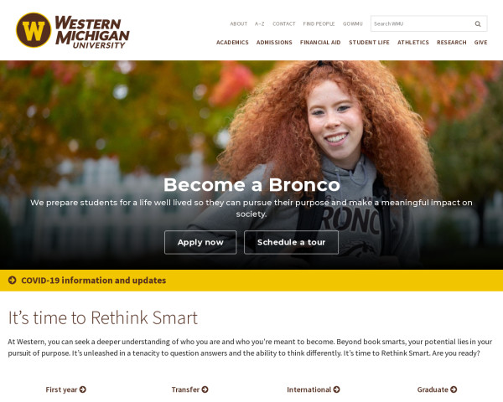Open the Admissions menu
This screenshot has width=503, height=402.
point(274,43)
